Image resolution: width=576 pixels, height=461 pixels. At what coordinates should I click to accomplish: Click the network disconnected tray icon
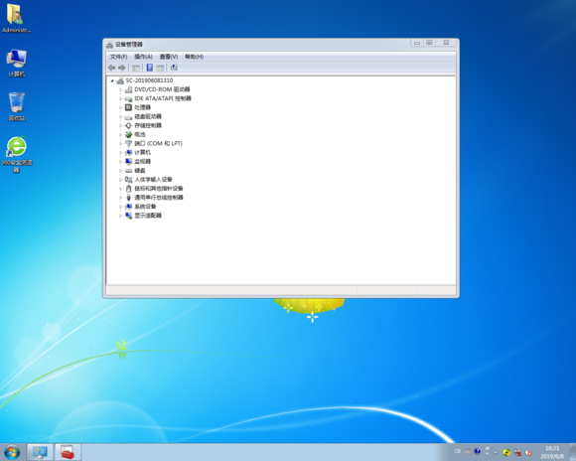pos(517,452)
